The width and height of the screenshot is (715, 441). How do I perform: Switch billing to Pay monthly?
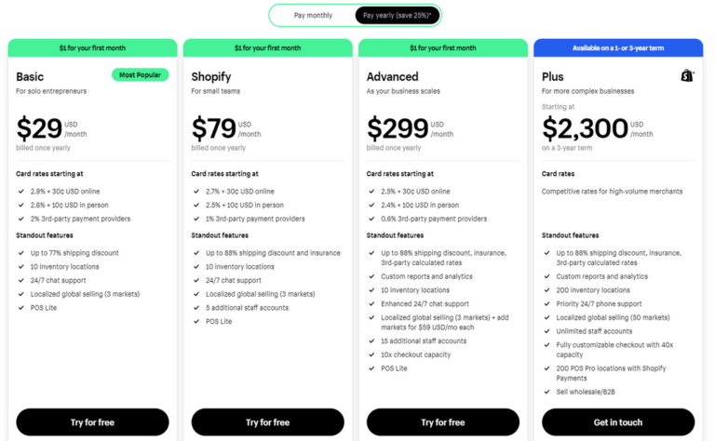coord(313,16)
